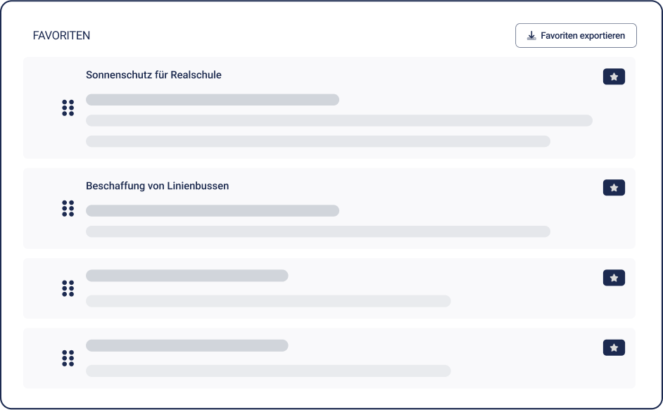663x410 pixels.
Task: Click the drag handle of the last favorite
Action: [68, 358]
